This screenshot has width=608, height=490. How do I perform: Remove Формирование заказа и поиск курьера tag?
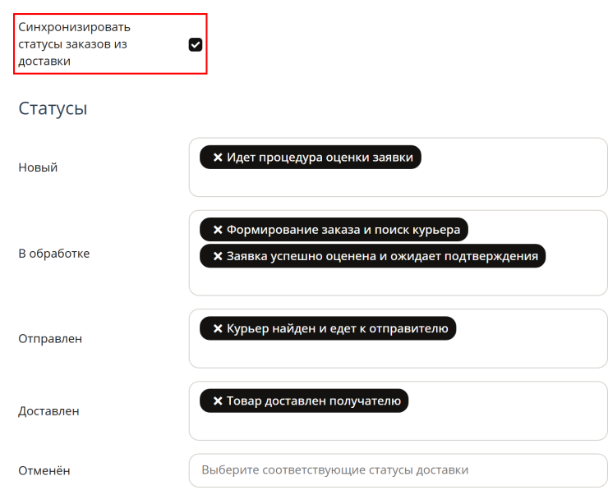point(218,230)
